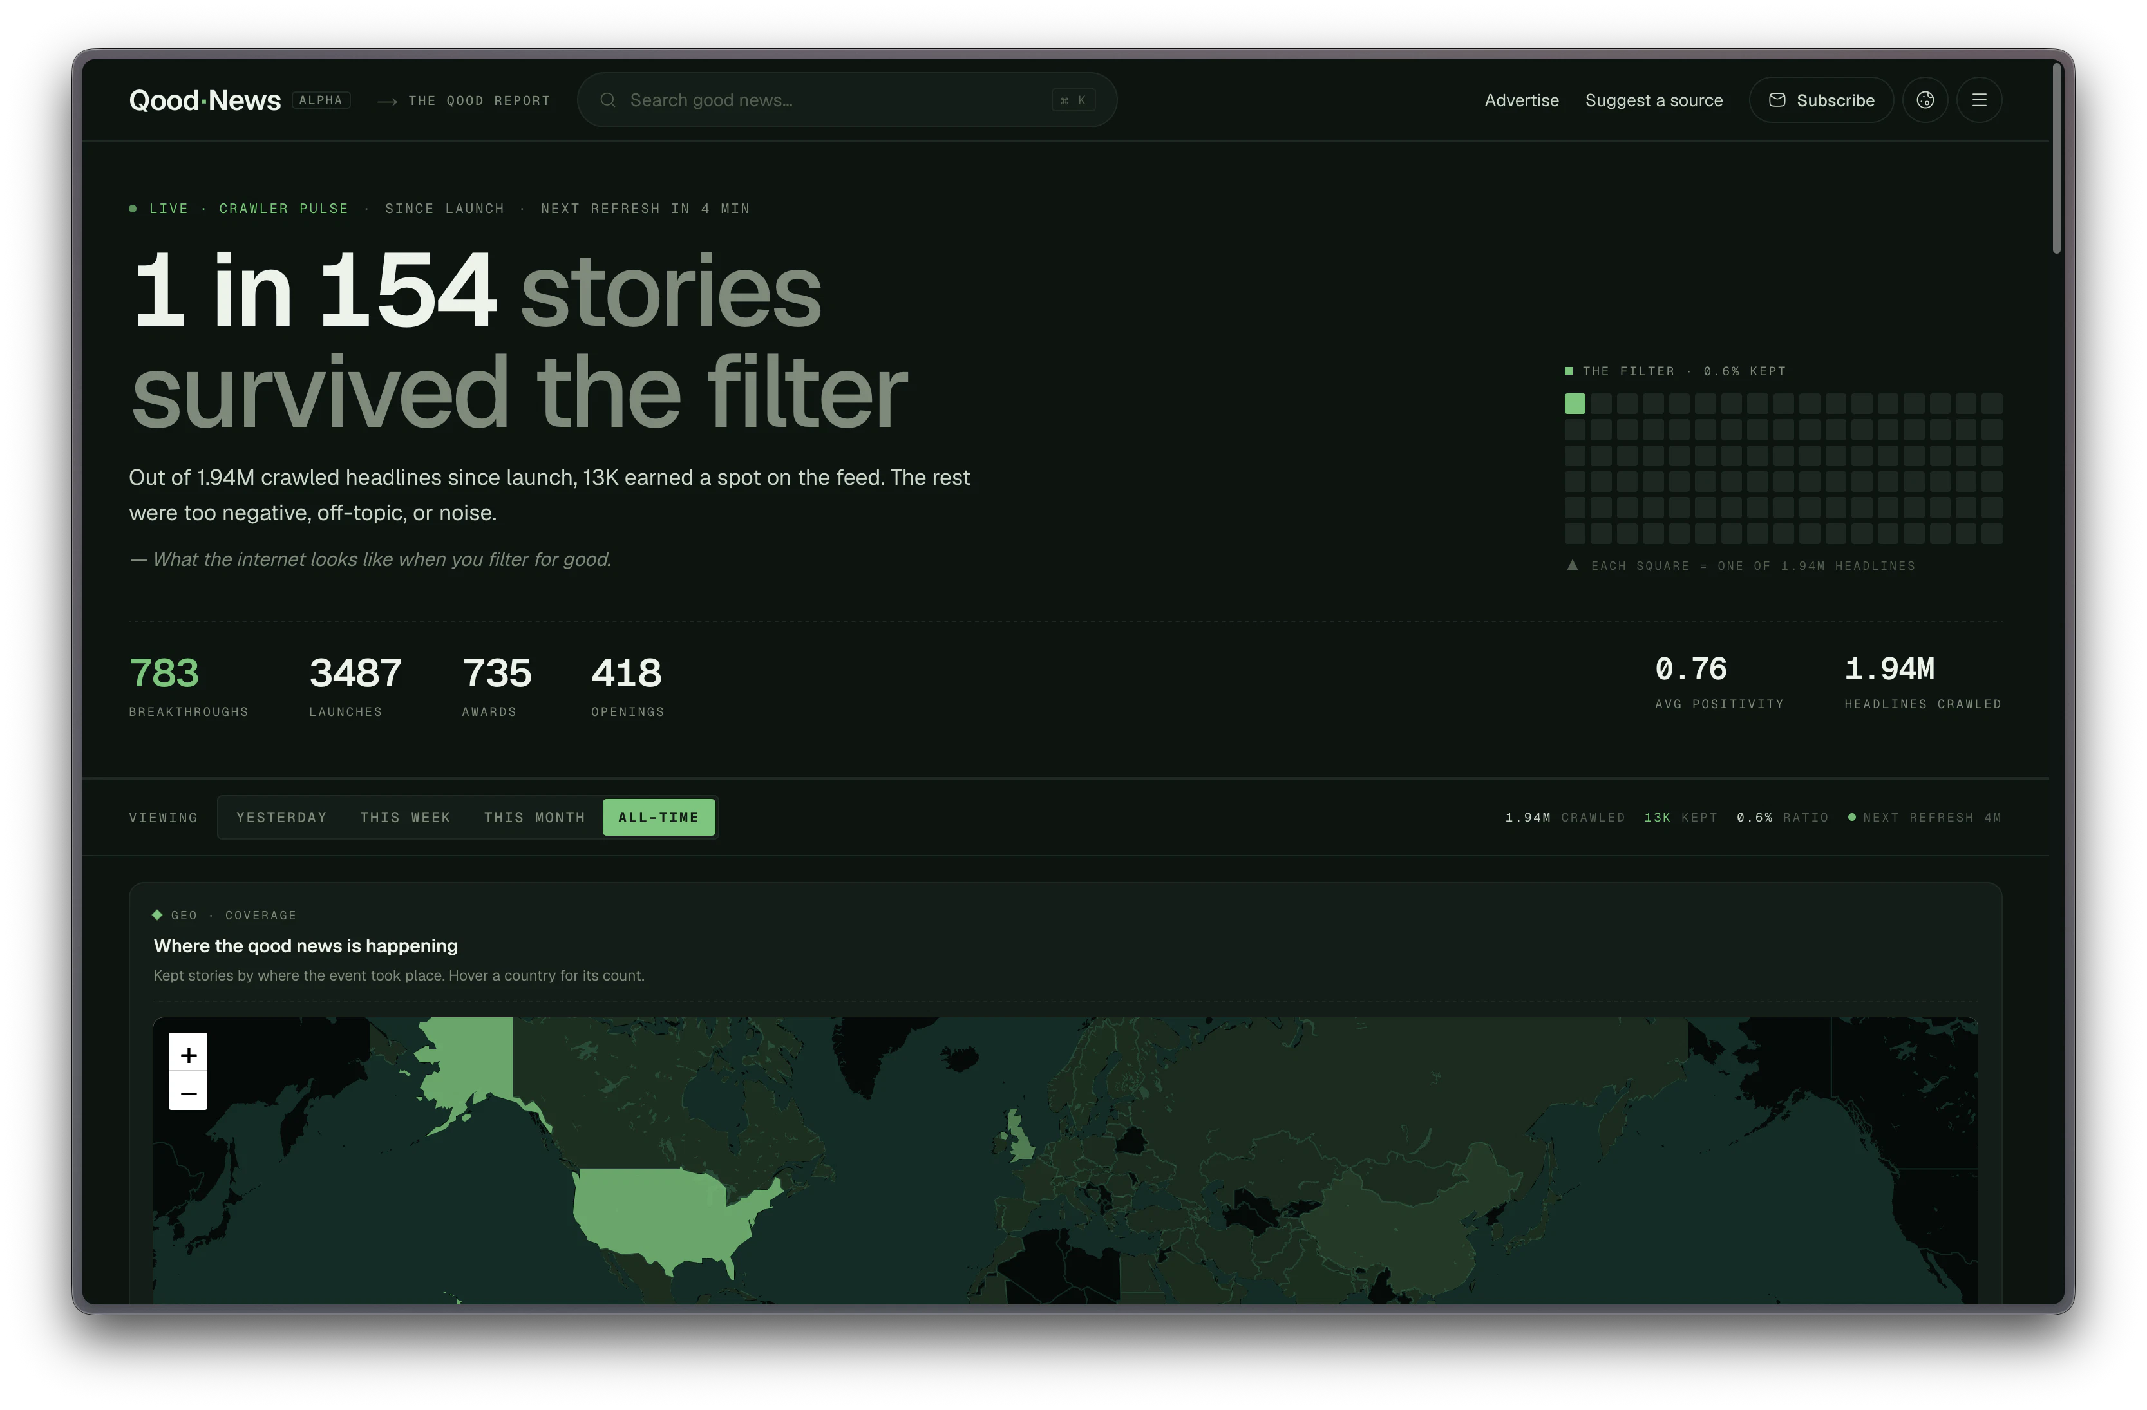The image size is (2147, 1410).
Task: Click the 1.94M Crawled summary stat
Action: (1565, 817)
